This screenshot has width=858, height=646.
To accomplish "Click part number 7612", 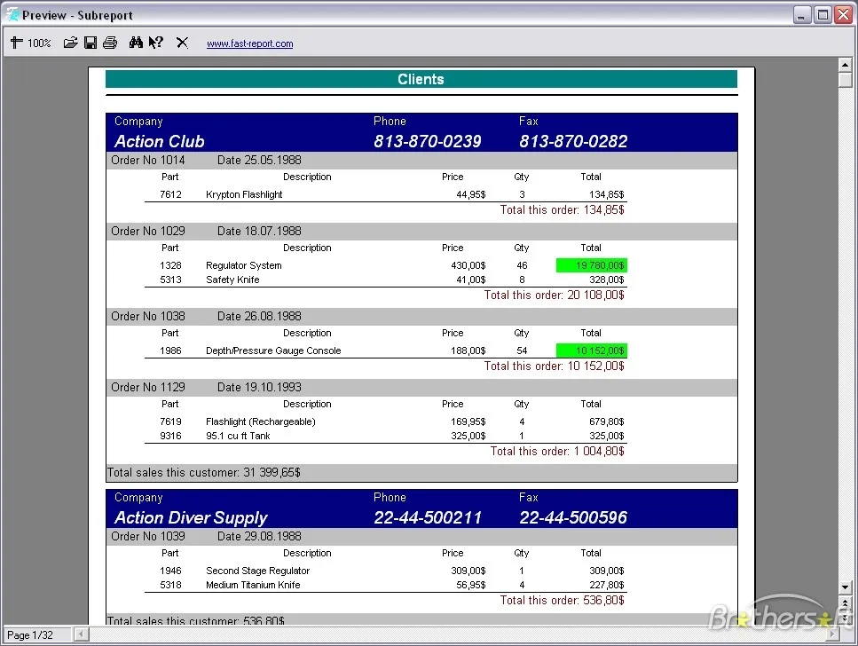I will [170, 194].
